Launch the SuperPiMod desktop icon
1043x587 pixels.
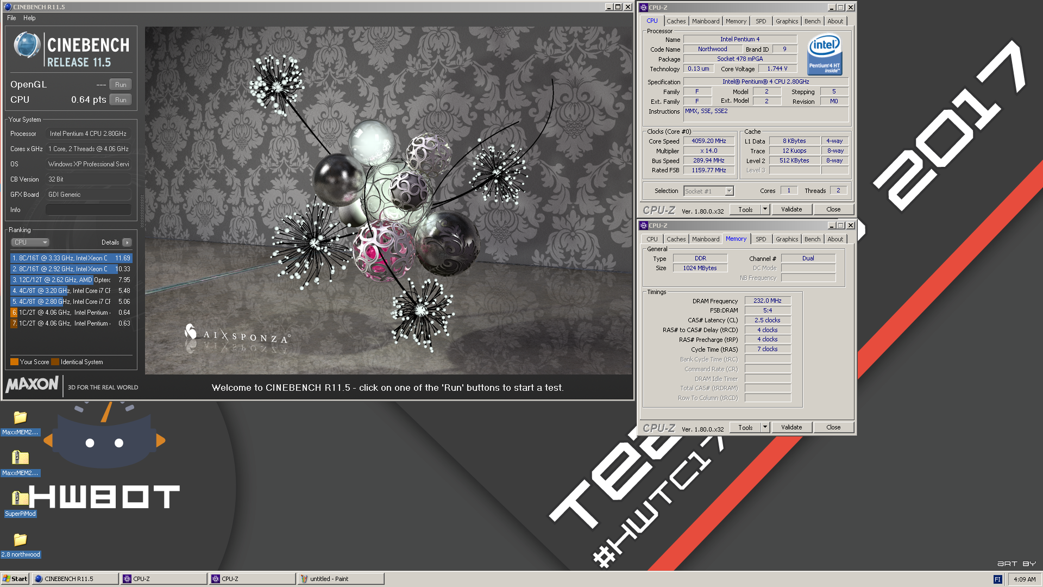pyautogui.click(x=20, y=498)
